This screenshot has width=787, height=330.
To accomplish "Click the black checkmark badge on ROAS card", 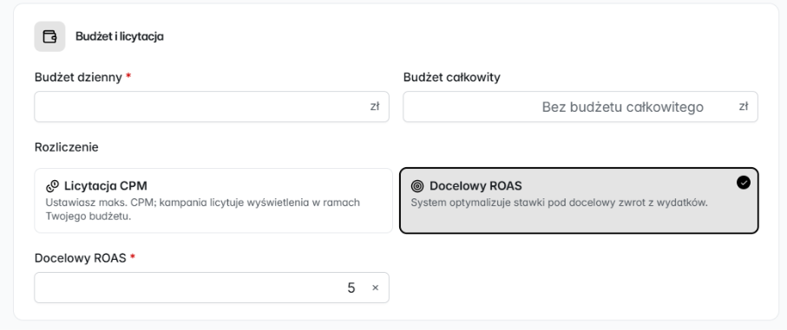I will point(744,183).
